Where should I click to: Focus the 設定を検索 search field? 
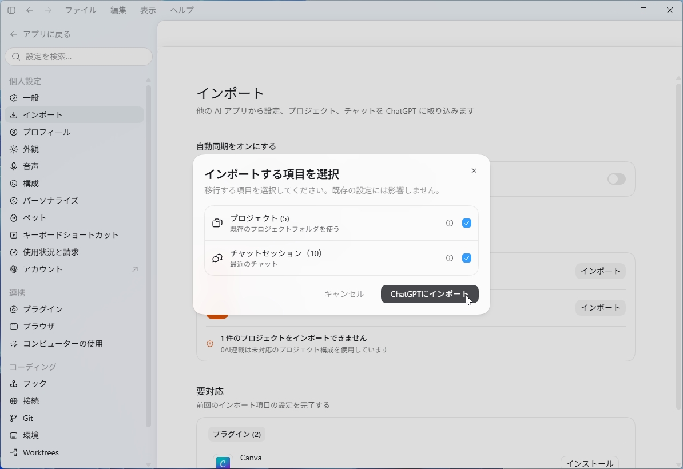79,57
